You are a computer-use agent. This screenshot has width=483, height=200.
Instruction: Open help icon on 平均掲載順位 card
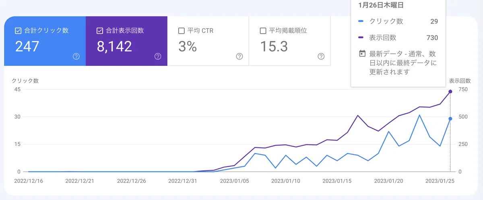[x=321, y=57]
